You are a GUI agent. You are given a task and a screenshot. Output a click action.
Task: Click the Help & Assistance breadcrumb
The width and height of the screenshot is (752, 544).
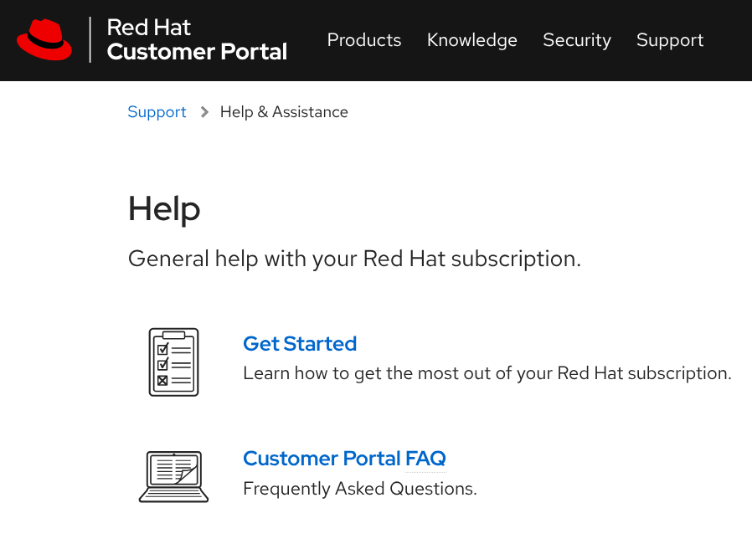284,112
